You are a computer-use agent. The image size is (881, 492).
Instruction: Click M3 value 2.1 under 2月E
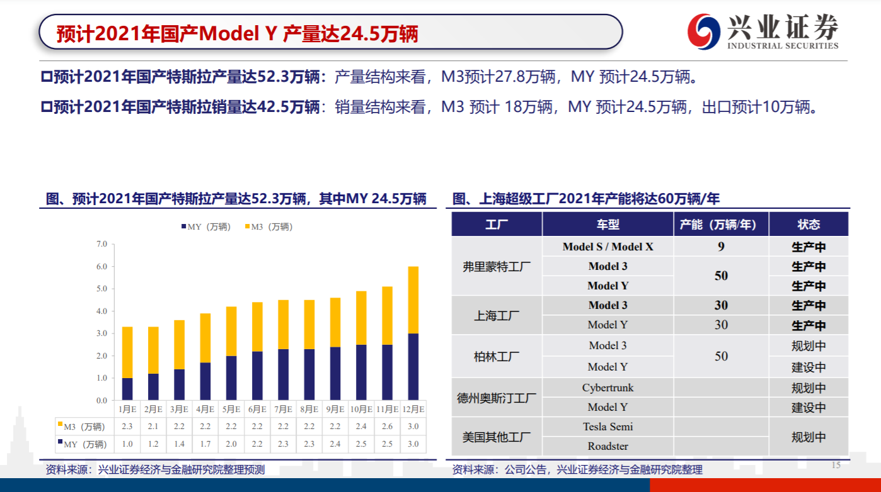click(x=153, y=427)
